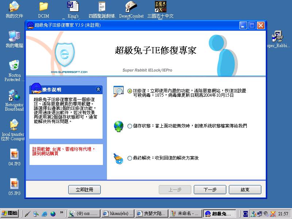The width and height of the screenshot is (292, 219).
Task: Switch to the (@) orz taskbar window
Action: (84, 214)
